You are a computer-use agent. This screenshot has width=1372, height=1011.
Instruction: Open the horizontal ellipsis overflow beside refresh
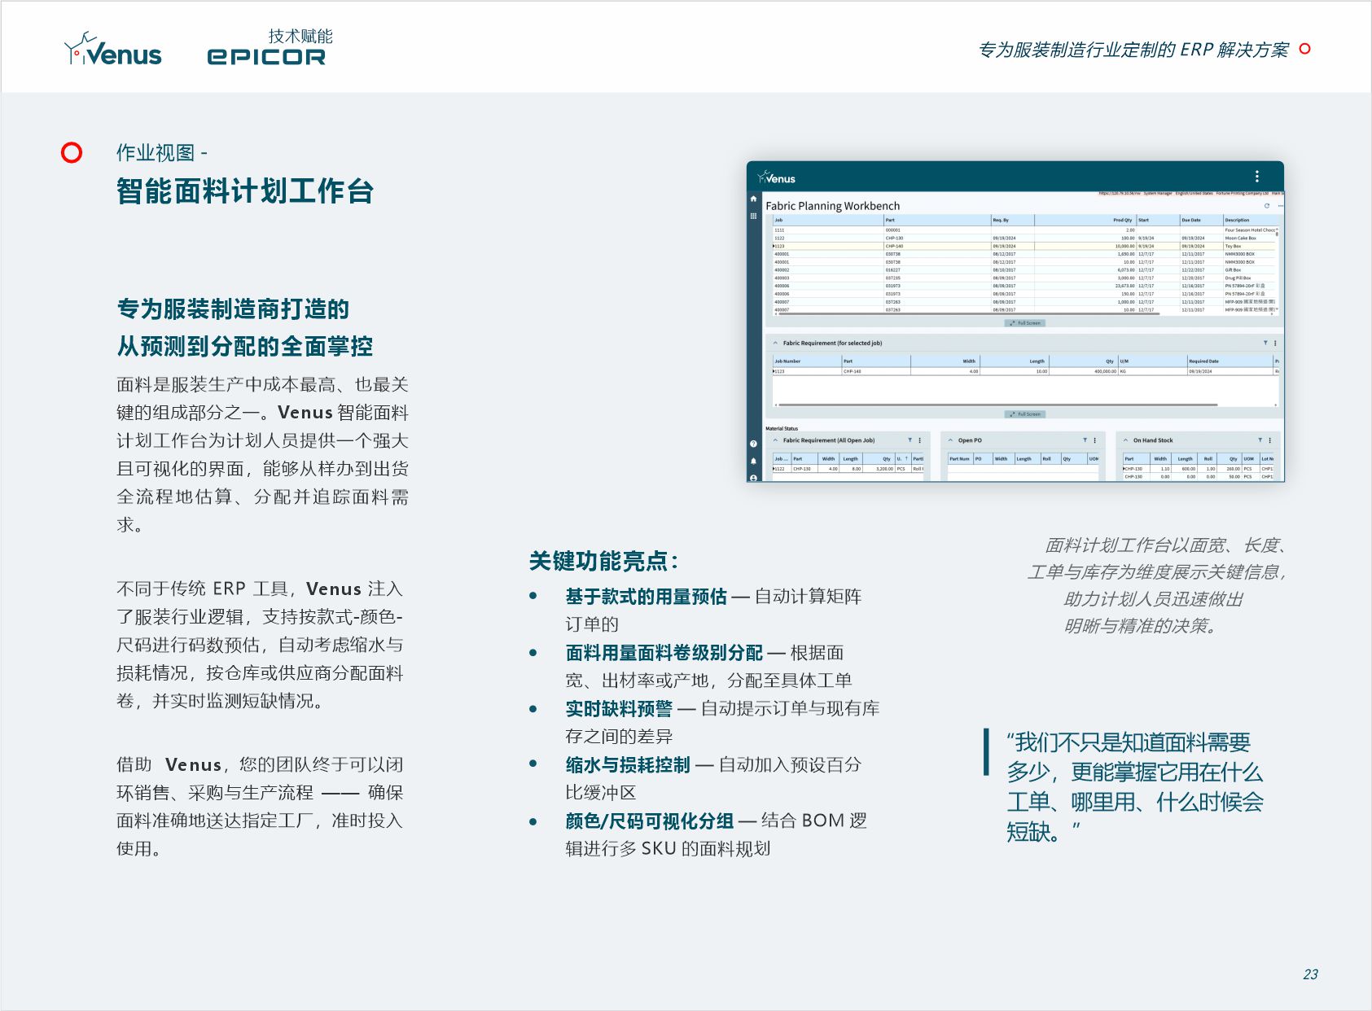tap(1280, 206)
